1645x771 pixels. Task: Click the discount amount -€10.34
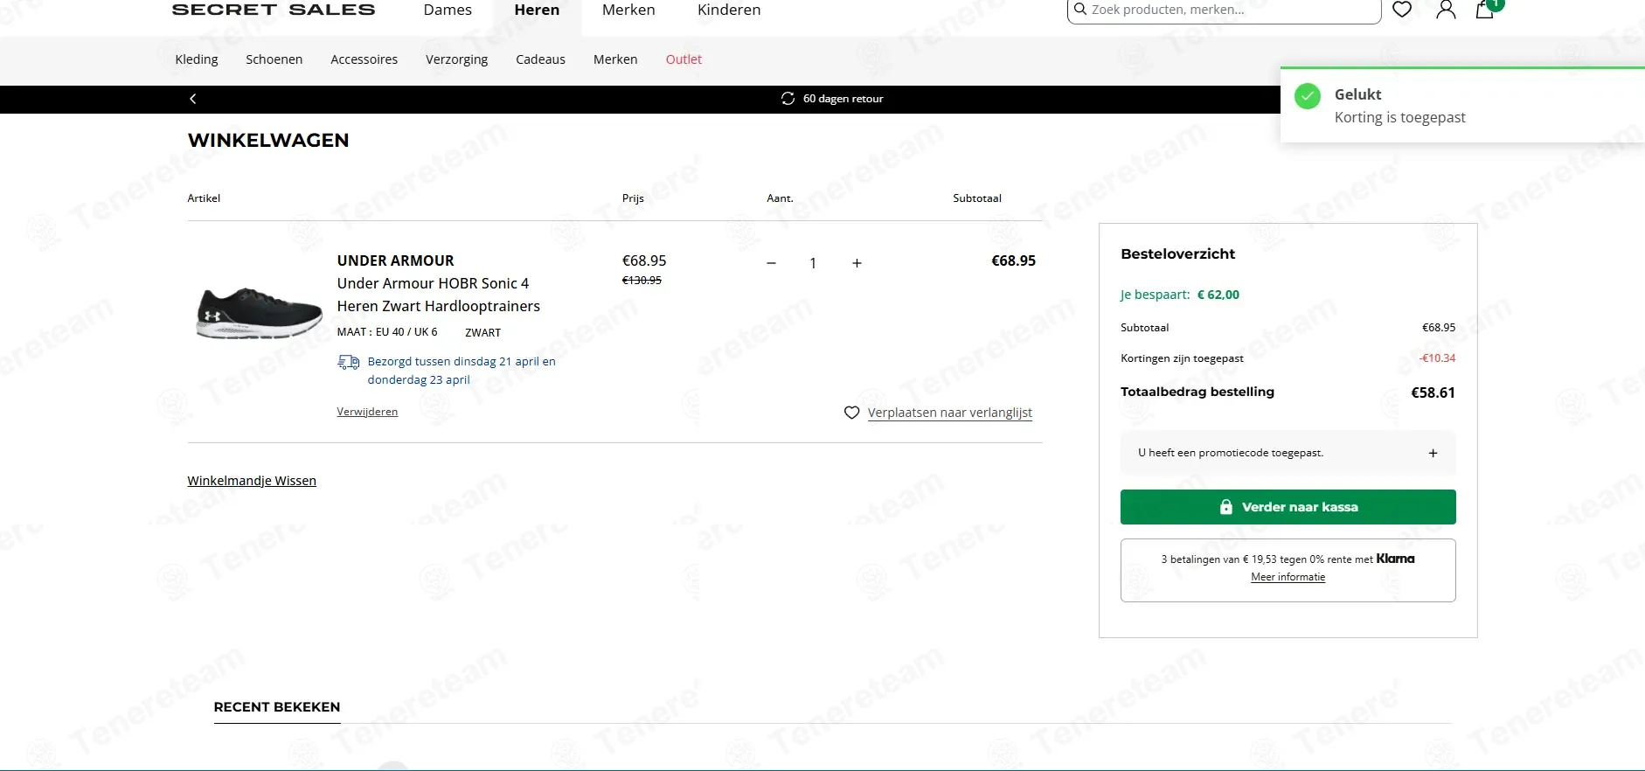[1438, 358]
